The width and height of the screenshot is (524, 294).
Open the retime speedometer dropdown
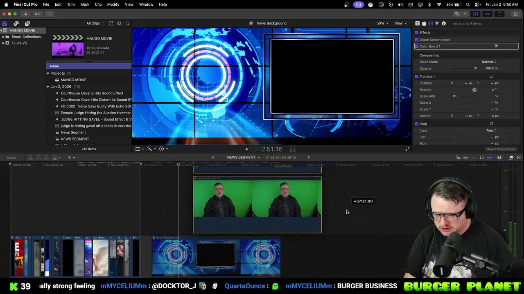163,149
